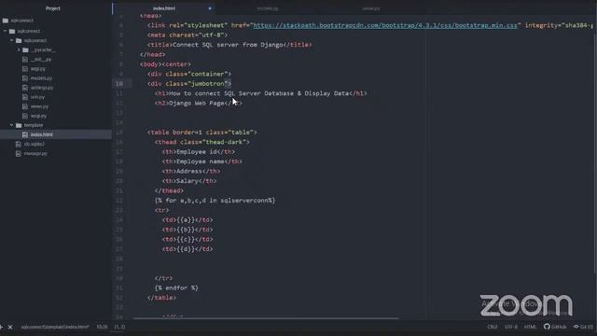Screen dimensions: 597x336
Task: Open manage.py from the file tree
Action: [x=35, y=153]
